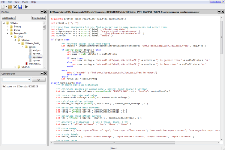Click the script file path title

(x=125, y=12)
